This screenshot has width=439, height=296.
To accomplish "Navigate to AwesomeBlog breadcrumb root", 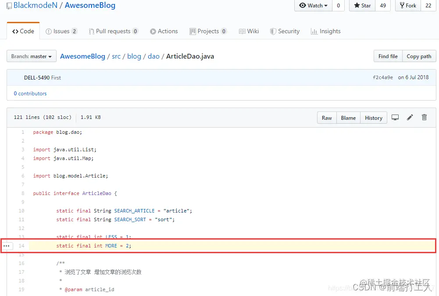I will click(82, 56).
